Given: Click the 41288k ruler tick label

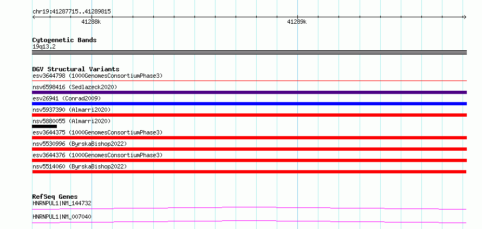Looking at the screenshot, I should 91,22.
